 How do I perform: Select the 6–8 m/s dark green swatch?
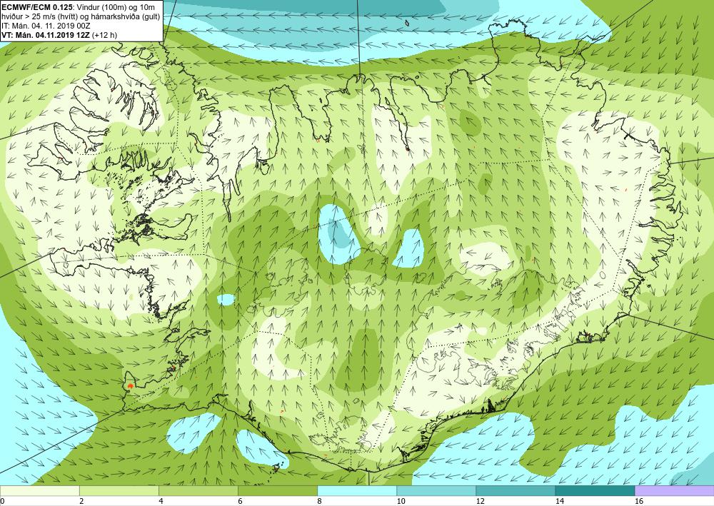tap(277, 491)
